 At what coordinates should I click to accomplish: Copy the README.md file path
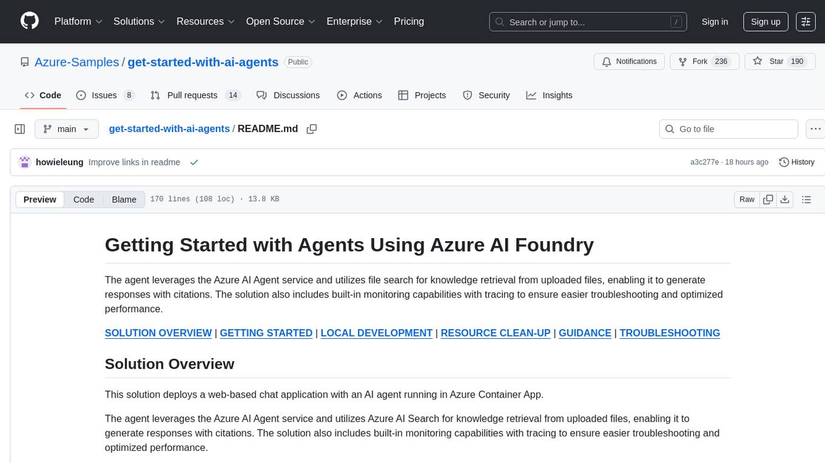pyautogui.click(x=312, y=129)
